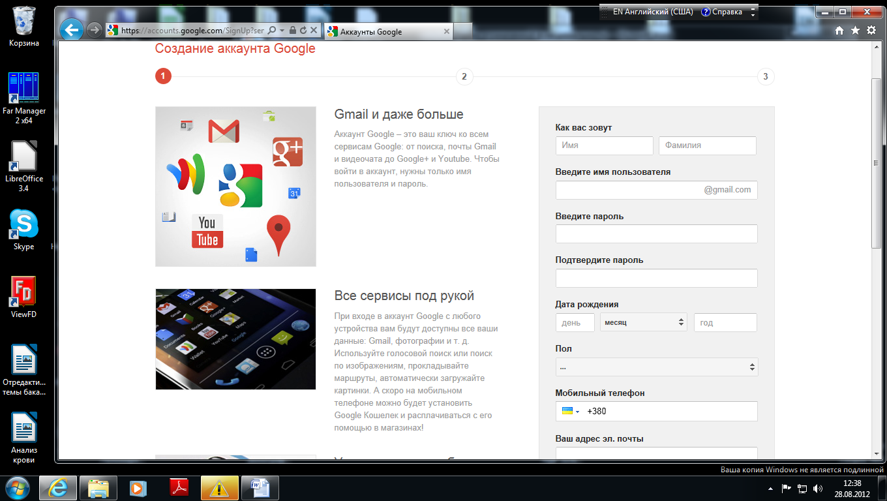Click the Подтвердите пароль field
The image size is (887, 501).
[x=657, y=278]
